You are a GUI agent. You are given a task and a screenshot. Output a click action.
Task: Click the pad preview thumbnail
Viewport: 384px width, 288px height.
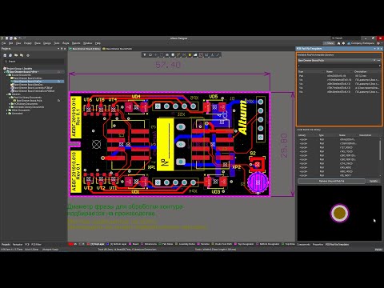click(x=339, y=213)
